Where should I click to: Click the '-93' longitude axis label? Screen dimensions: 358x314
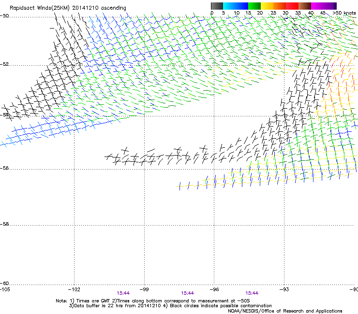(x=284, y=289)
